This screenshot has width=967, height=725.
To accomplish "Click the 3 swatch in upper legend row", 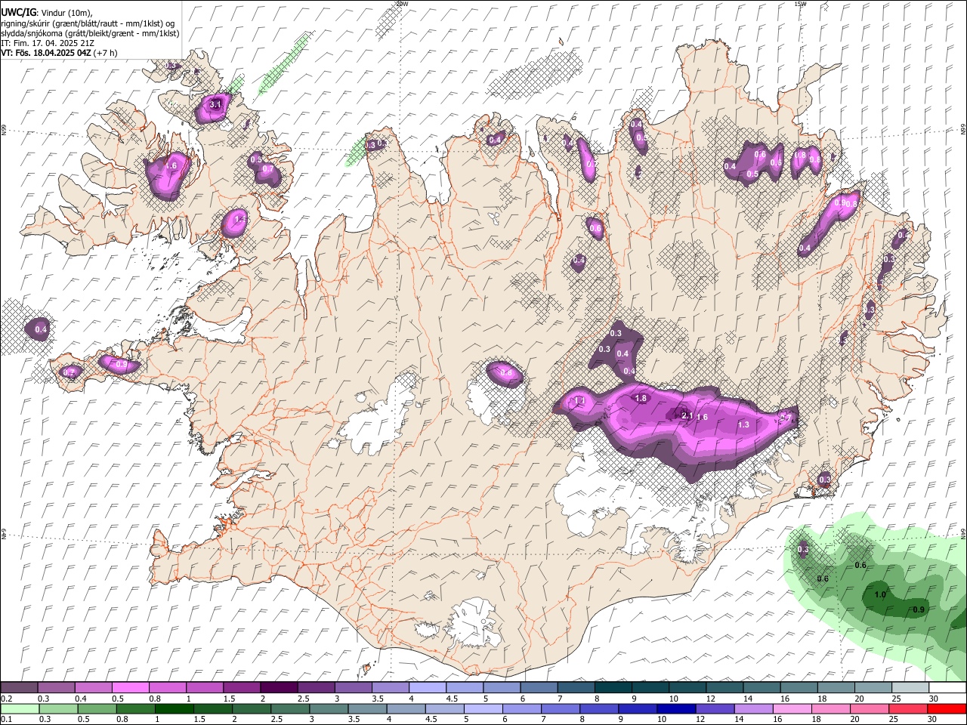I will click(x=352, y=688).
